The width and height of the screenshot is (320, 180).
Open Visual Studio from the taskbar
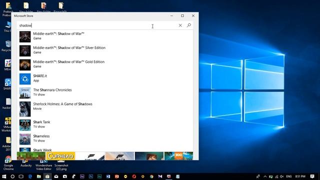click(160, 176)
